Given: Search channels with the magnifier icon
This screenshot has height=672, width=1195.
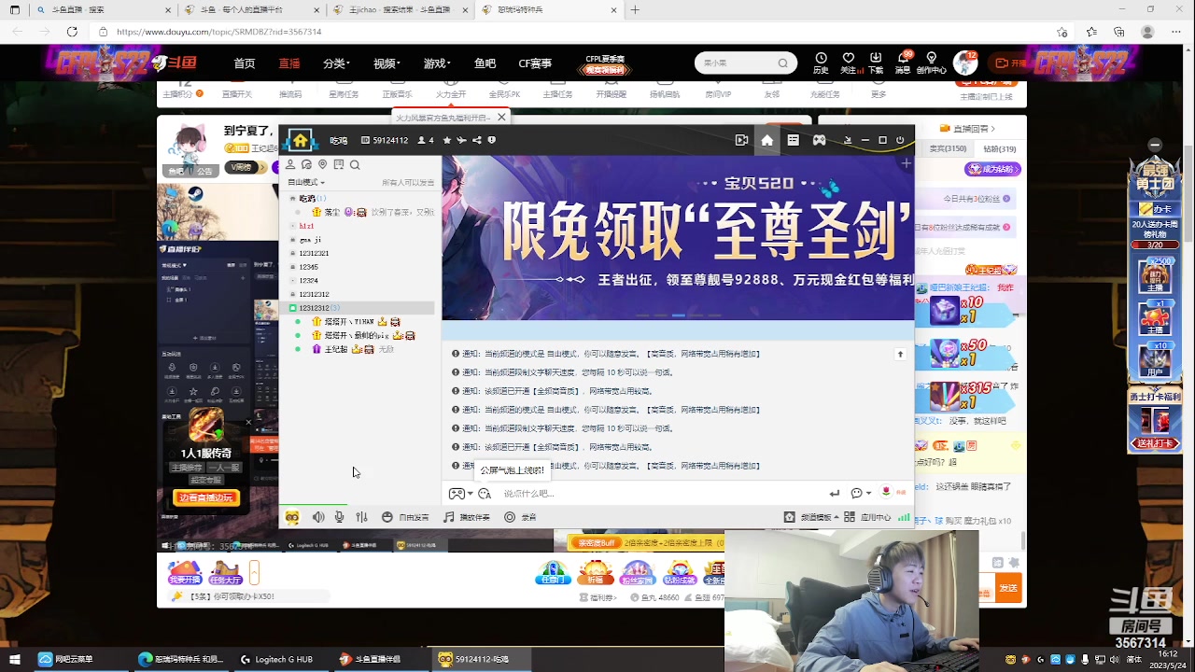Looking at the screenshot, I should click(x=355, y=164).
